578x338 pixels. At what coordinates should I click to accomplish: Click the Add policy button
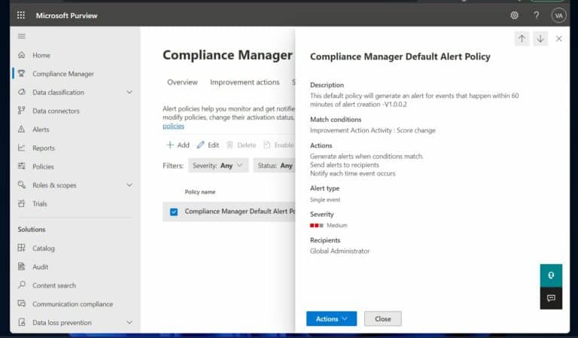(x=178, y=145)
